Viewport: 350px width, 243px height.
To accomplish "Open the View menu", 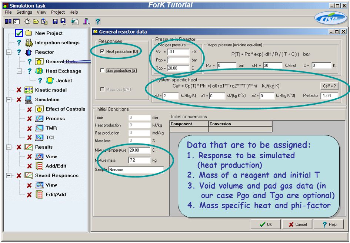I will pyautogui.click(x=41, y=12).
